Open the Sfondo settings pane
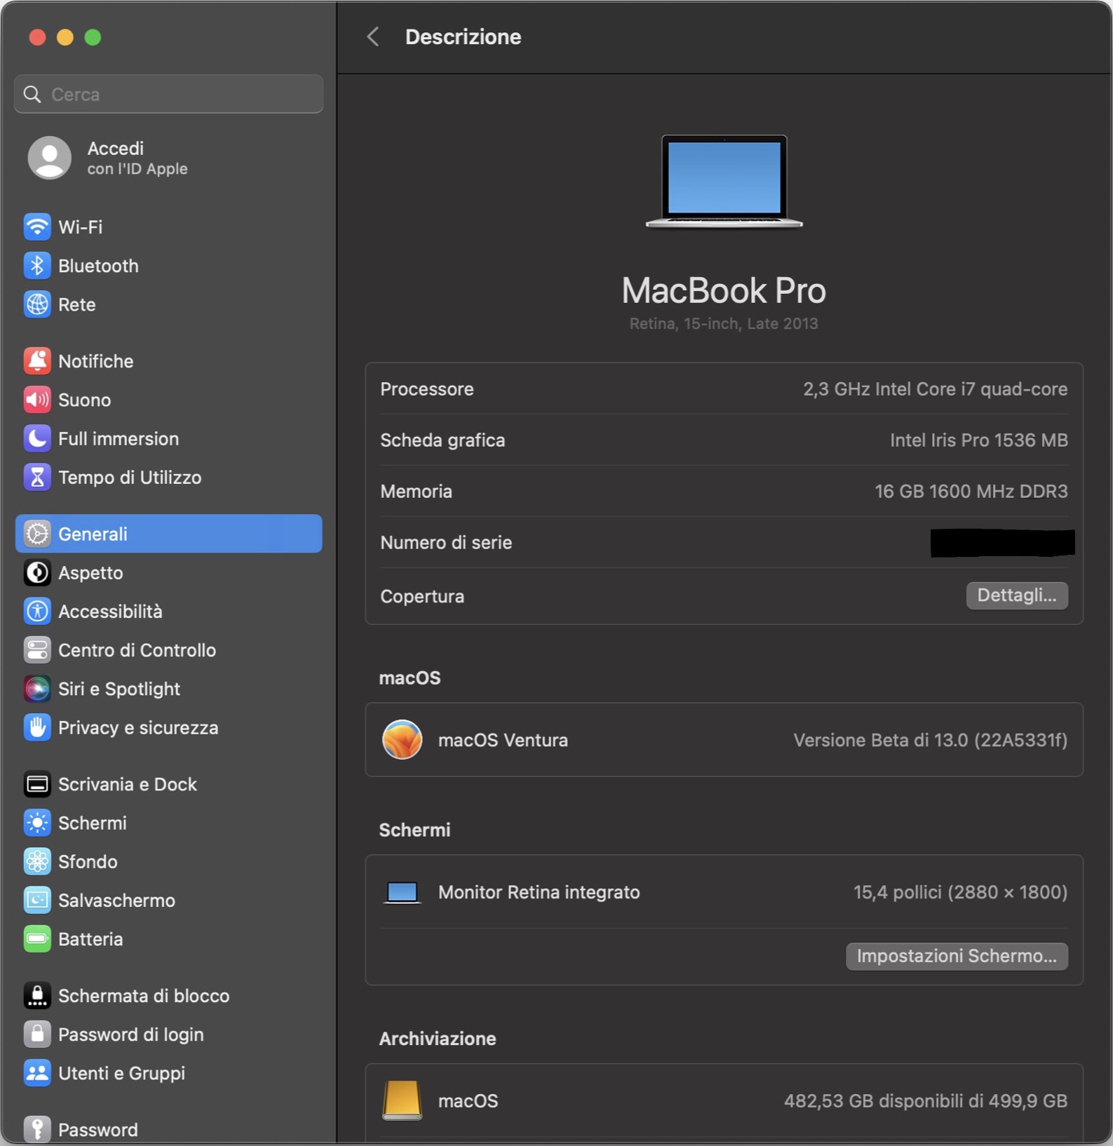 pyautogui.click(x=168, y=862)
